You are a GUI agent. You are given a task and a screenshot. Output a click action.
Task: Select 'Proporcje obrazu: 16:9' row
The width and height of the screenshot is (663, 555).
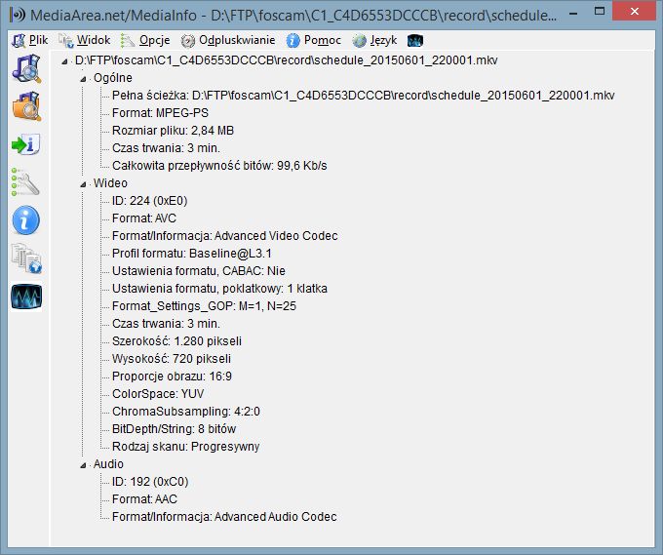tap(173, 377)
